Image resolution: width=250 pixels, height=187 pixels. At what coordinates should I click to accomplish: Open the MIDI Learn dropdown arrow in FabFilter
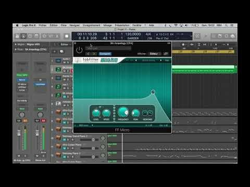tap(92, 125)
